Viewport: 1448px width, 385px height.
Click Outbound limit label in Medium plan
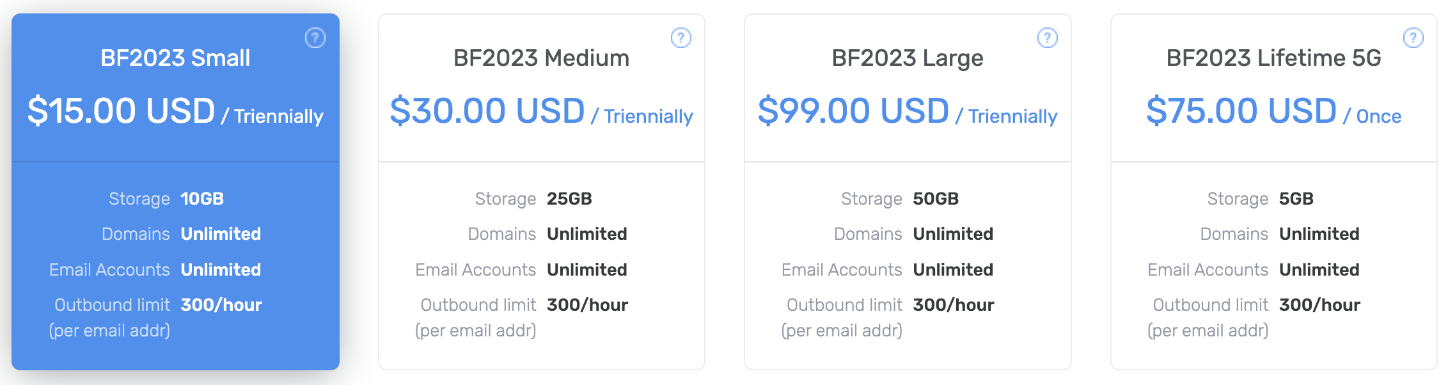[x=478, y=305]
